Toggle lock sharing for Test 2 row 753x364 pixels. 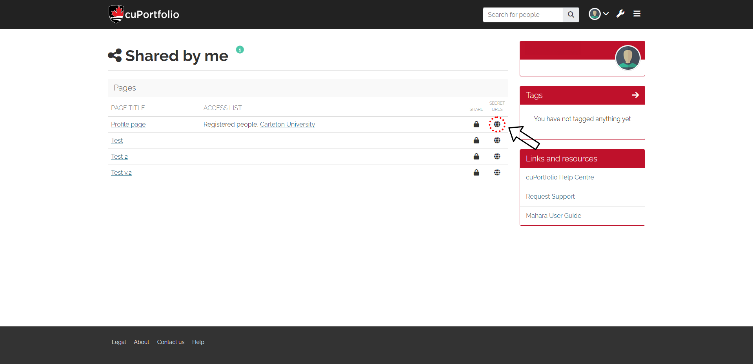[477, 156]
